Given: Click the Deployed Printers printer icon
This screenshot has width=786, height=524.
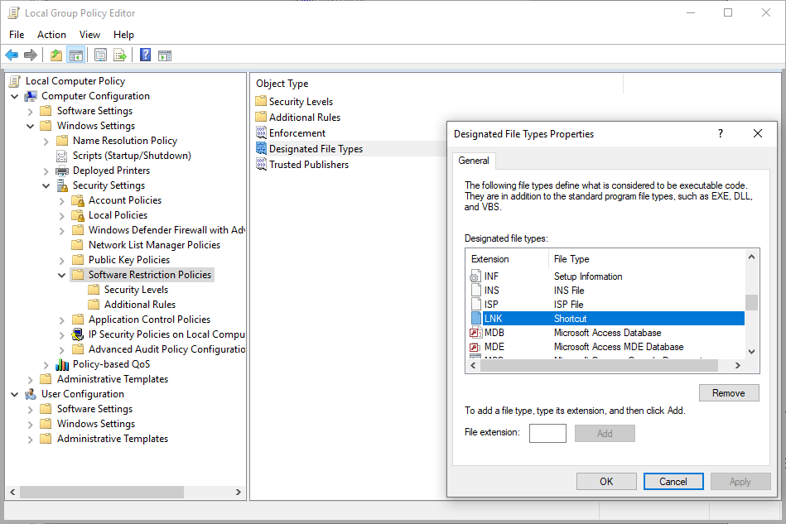Looking at the screenshot, I should [62, 171].
